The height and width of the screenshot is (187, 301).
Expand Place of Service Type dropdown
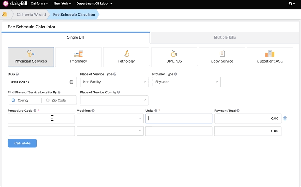pyautogui.click(x=114, y=82)
